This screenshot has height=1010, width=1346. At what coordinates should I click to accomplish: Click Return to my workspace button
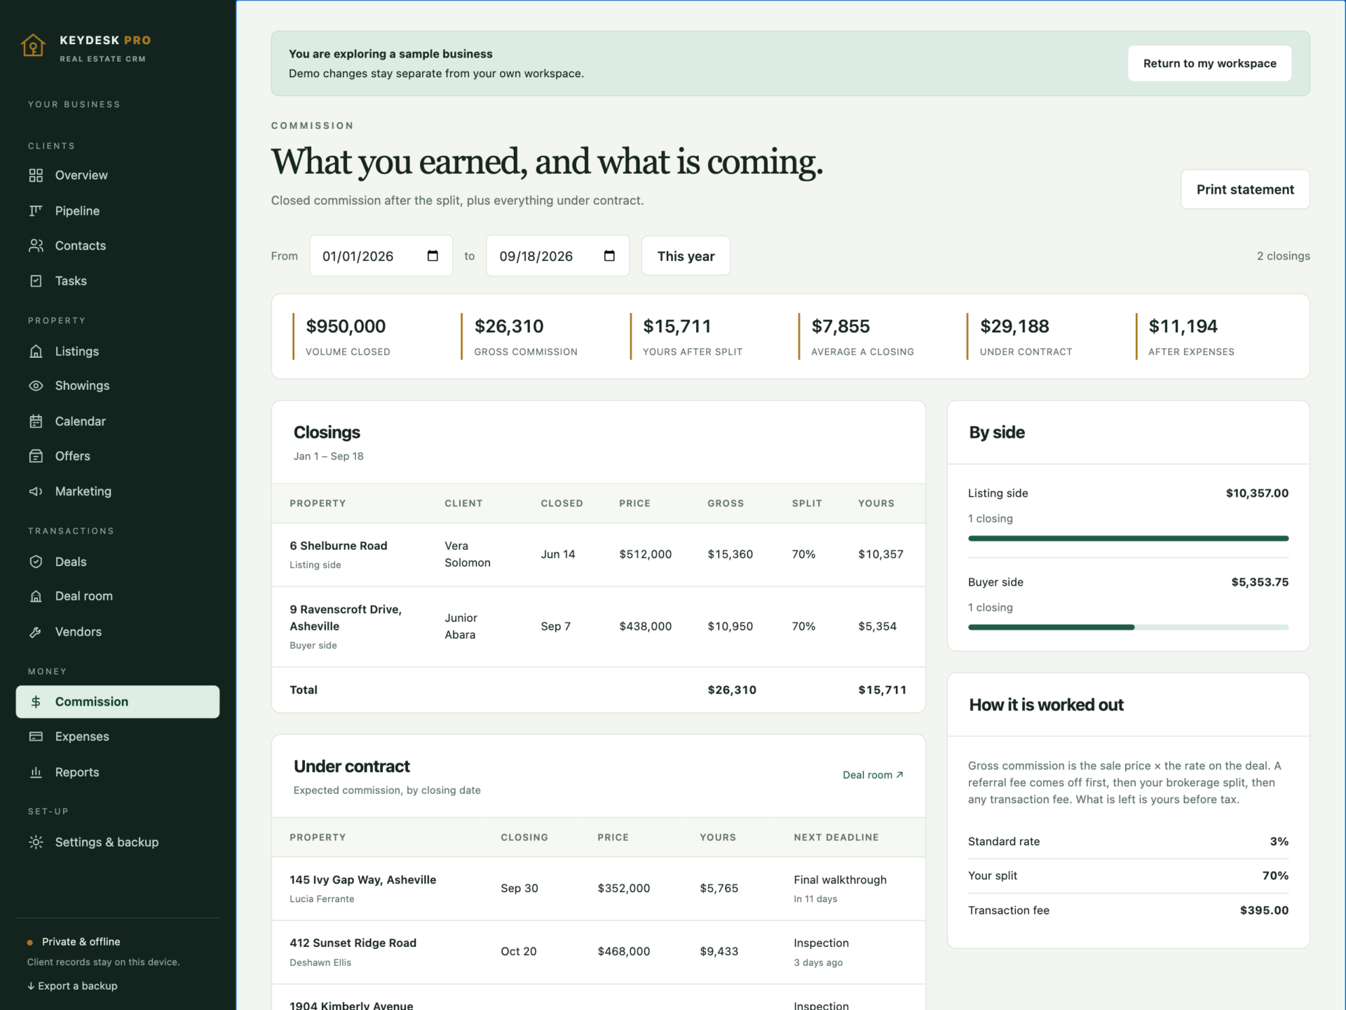click(1209, 63)
